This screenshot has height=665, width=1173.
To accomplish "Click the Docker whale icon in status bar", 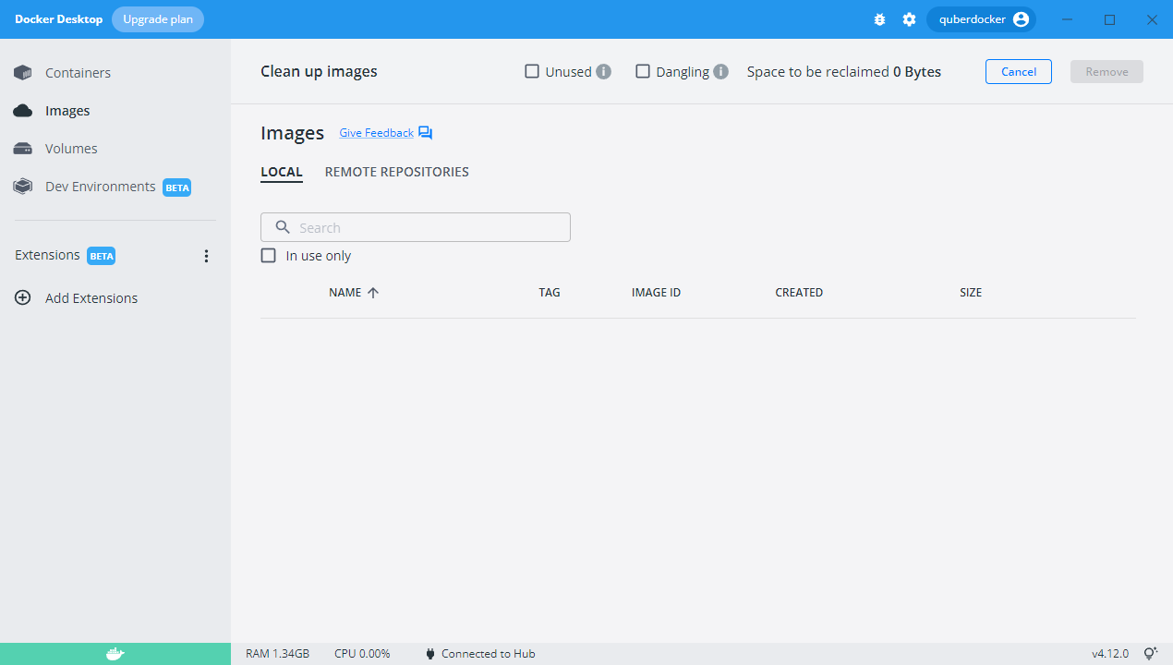I will click(115, 654).
